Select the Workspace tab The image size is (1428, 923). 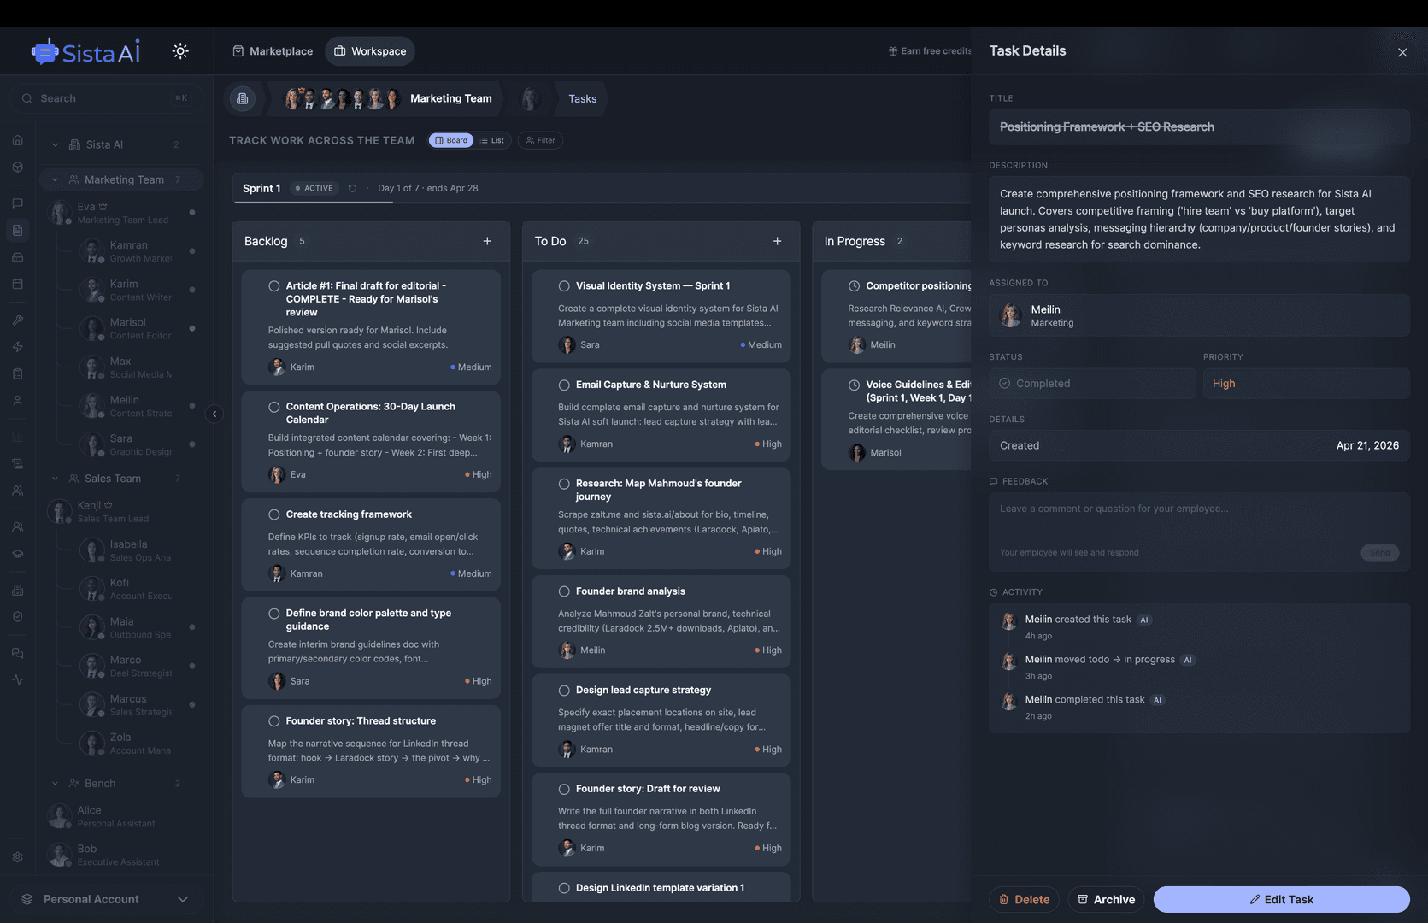coord(370,51)
